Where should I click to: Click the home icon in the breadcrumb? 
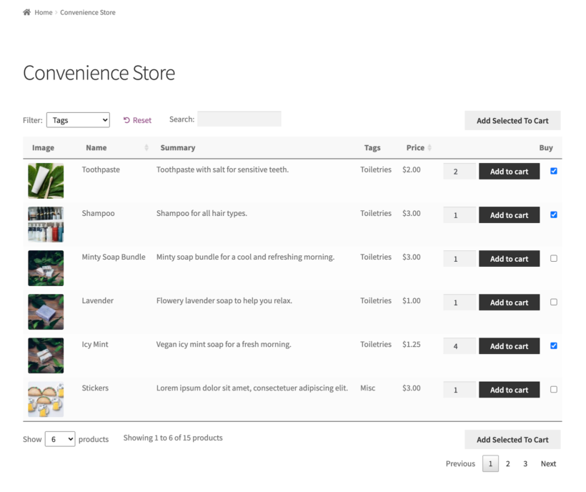(x=26, y=11)
